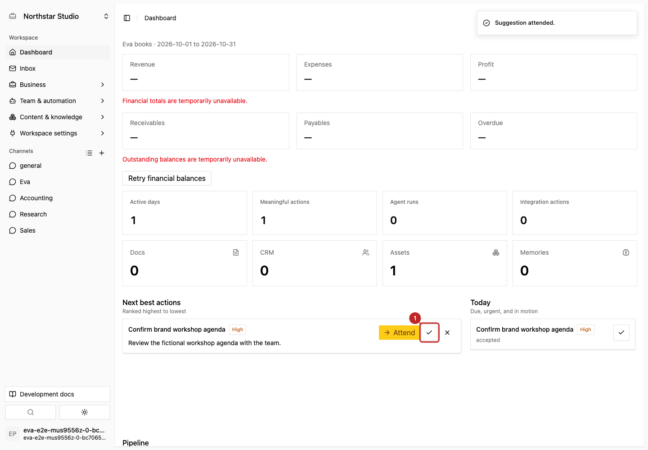
Task: Add a new channel with plus icon
Action: [102, 153]
